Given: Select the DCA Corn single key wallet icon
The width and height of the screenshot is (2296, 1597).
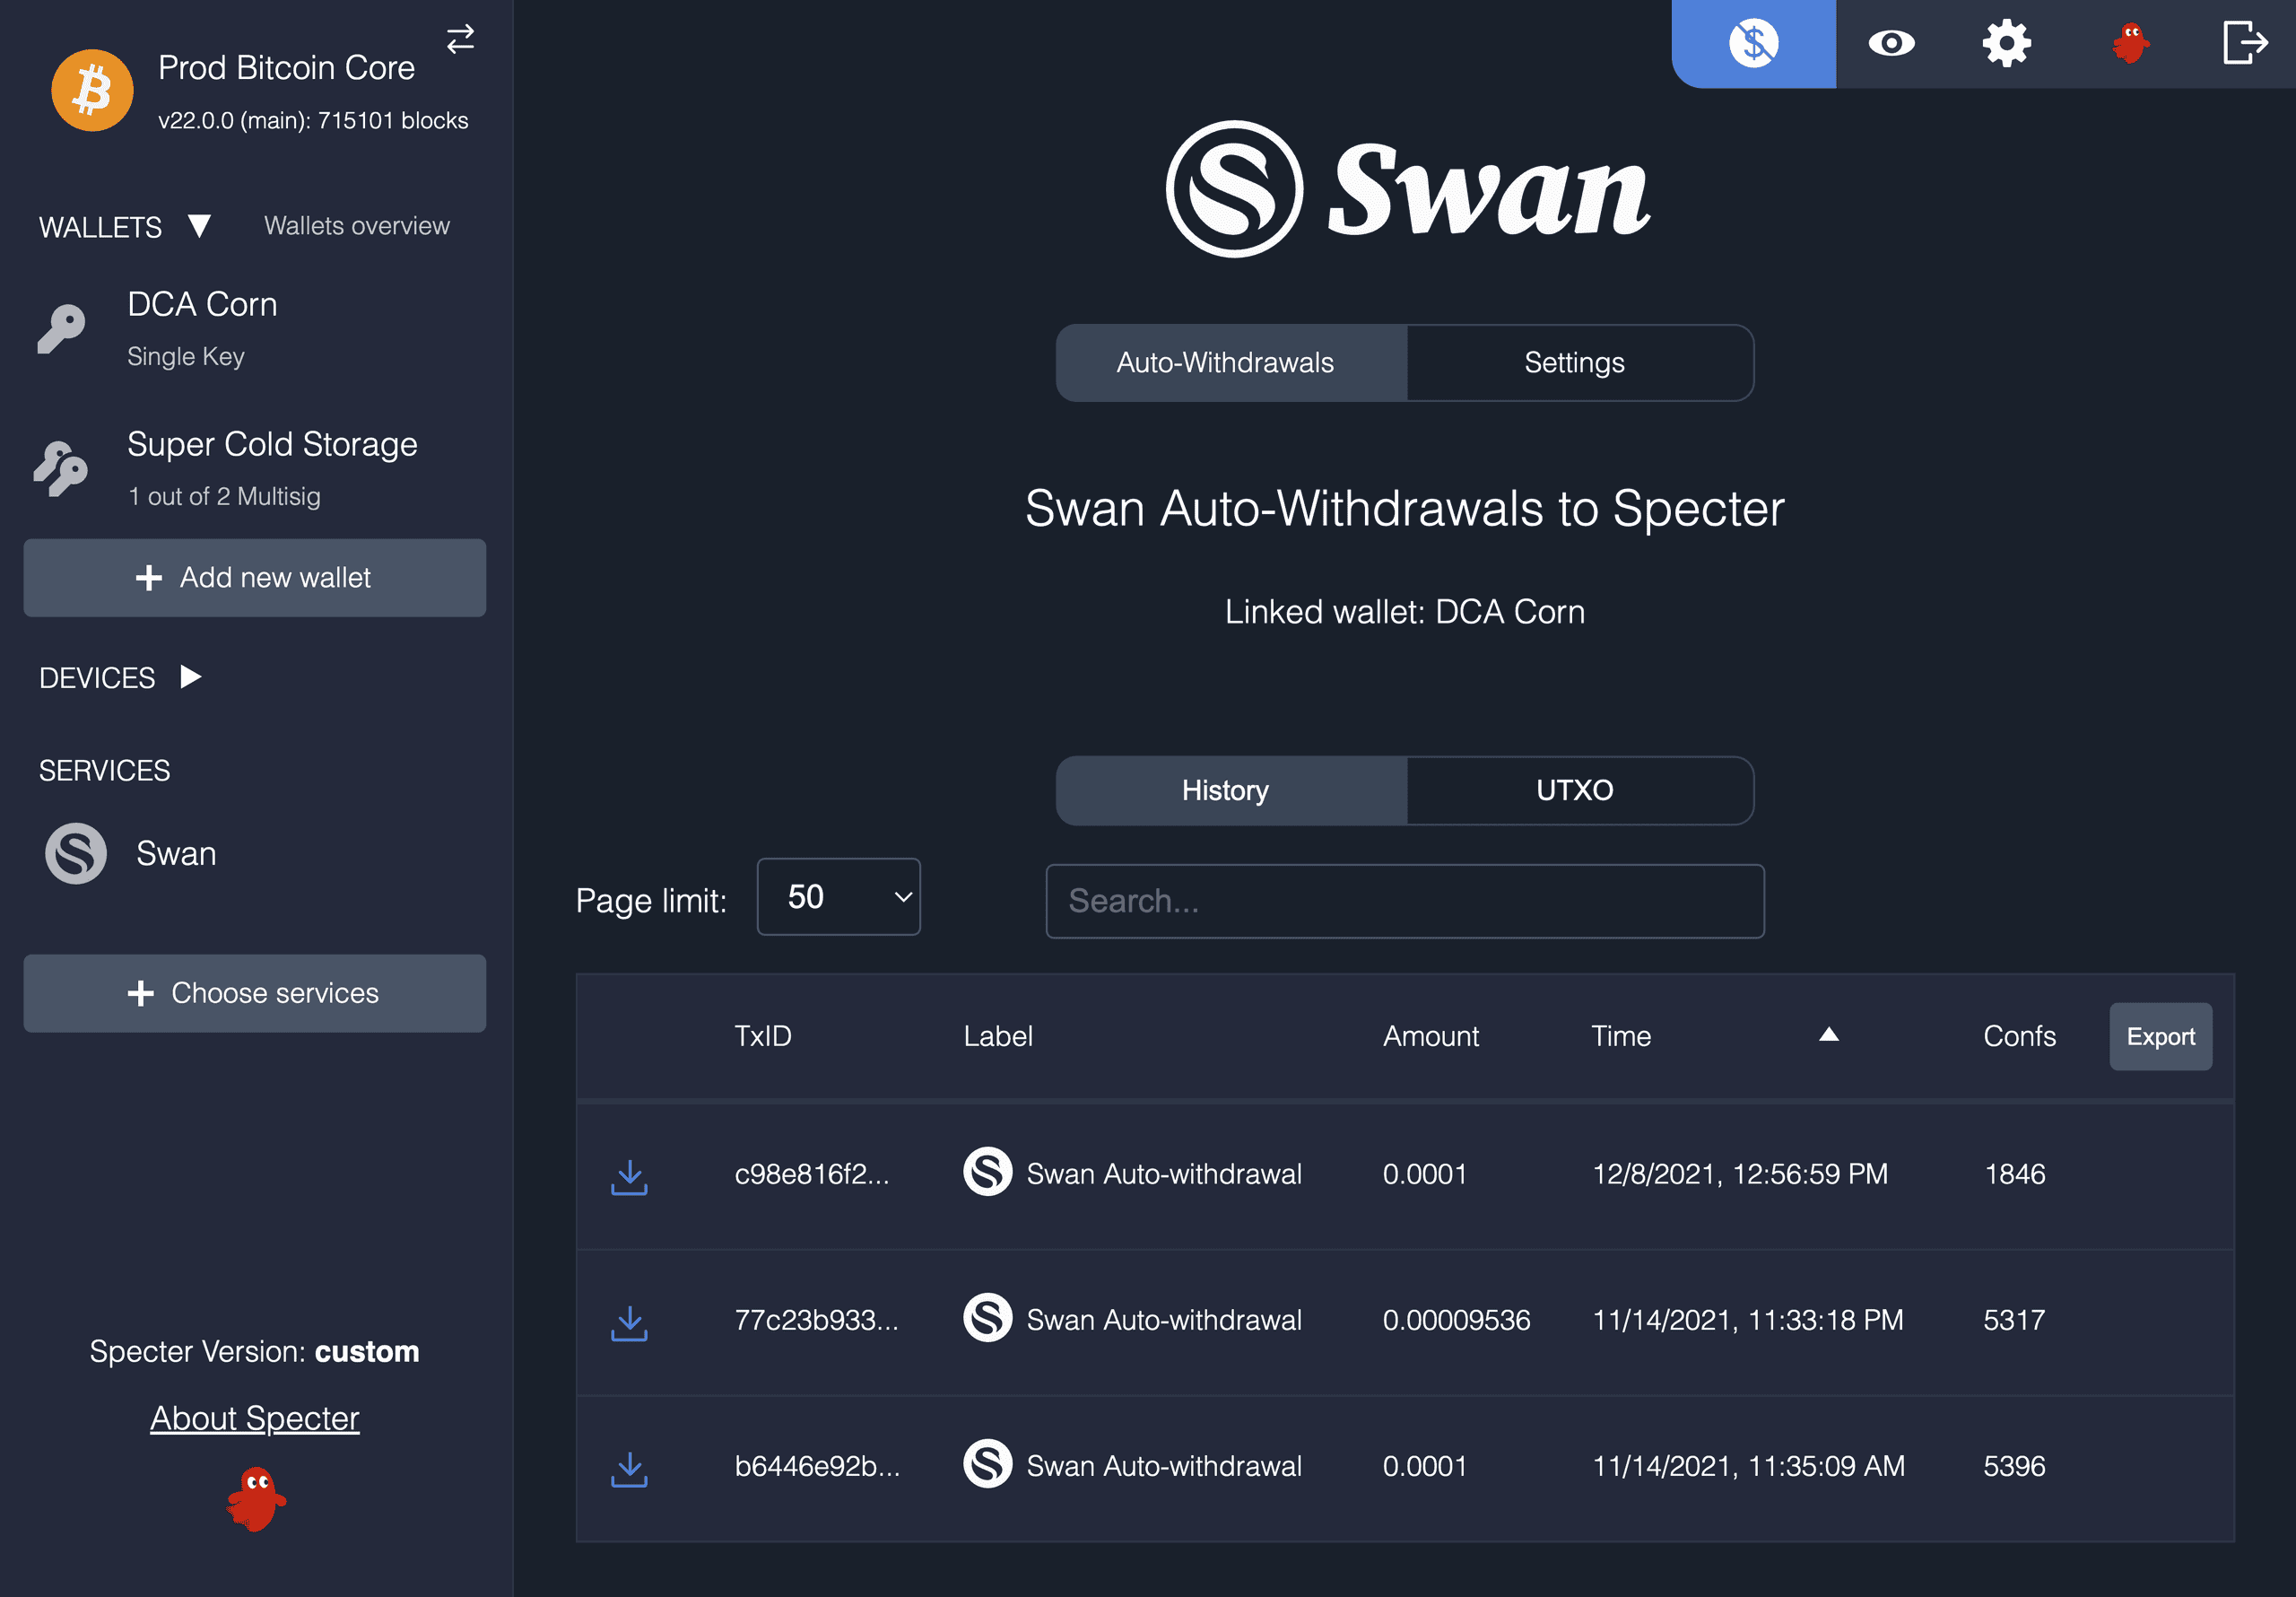Looking at the screenshot, I should (x=62, y=328).
